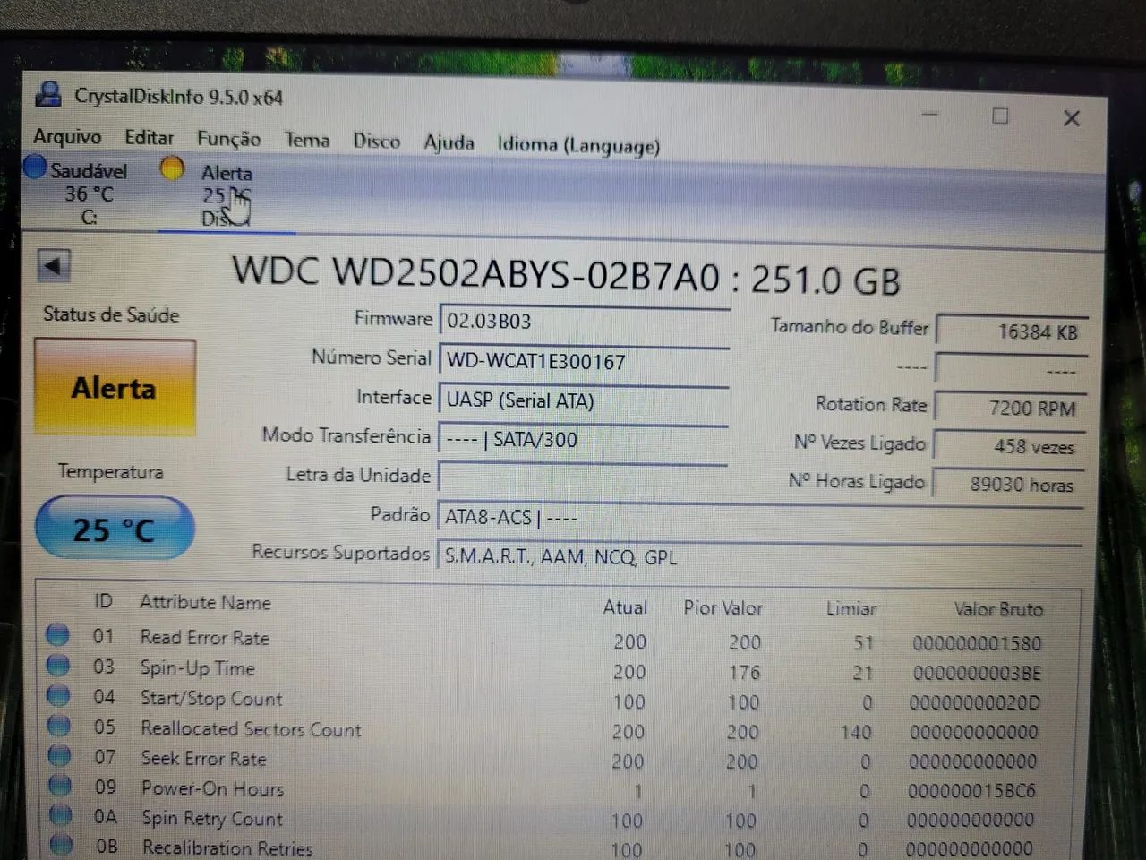
Task: Click the yellow Alerta status circle
Action: [x=172, y=168]
